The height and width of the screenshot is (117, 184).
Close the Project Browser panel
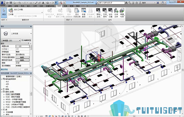[x=31, y=73]
